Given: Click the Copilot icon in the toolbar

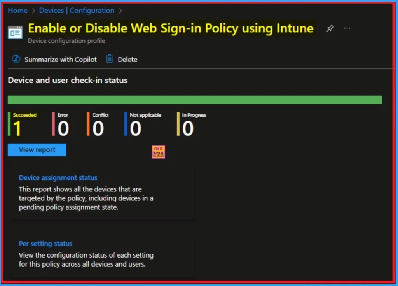Looking at the screenshot, I should click(x=16, y=59).
